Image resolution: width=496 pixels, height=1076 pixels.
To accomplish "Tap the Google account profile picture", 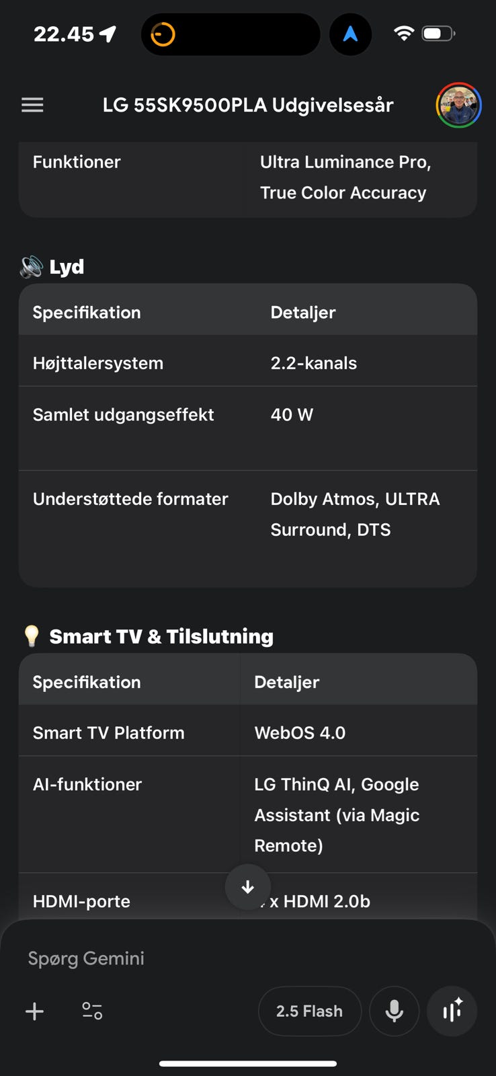I will coord(458,106).
